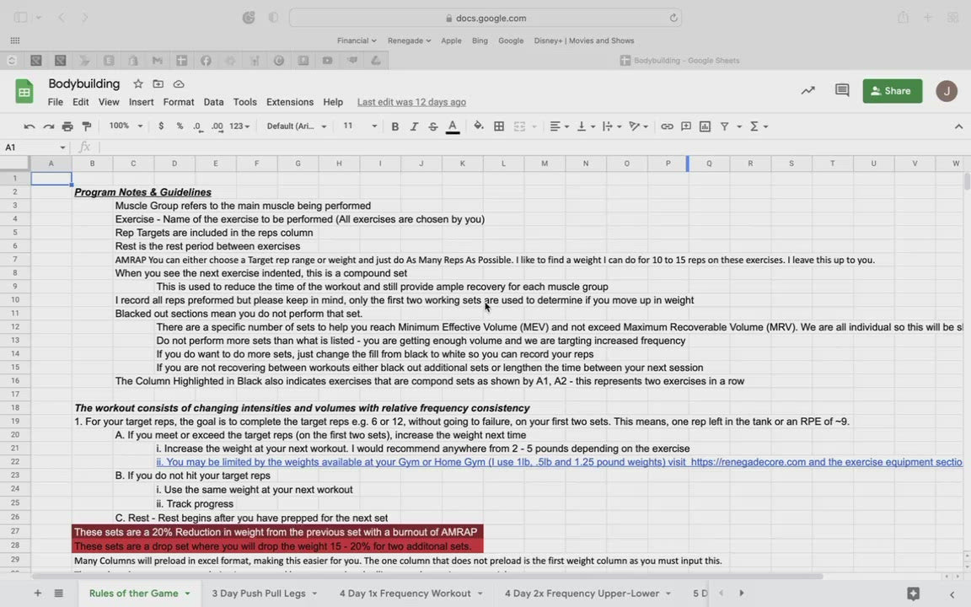The image size is (971, 607).
Task: Open the Data menu
Action: [x=213, y=102]
